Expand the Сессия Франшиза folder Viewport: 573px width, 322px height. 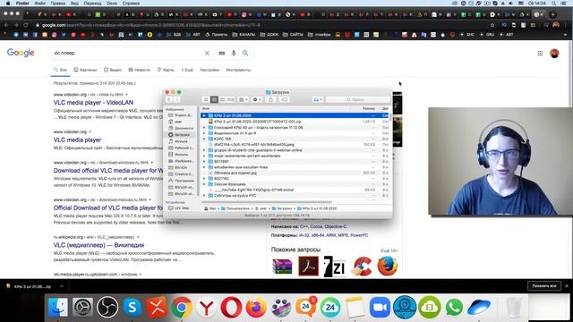click(204, 184)
